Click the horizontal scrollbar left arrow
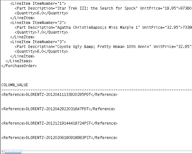This screenshot has height=154, width=192. click(2, 152)
